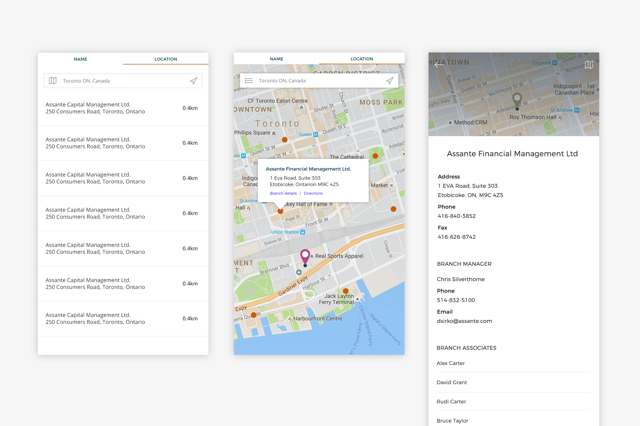Click email dsirko@assante.com
The width and height of the screenshot is (640, 426).
click(x=464, y=321)
